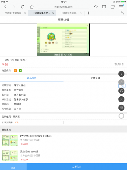Tap the ¥4000 price

(x=24, y=160)
